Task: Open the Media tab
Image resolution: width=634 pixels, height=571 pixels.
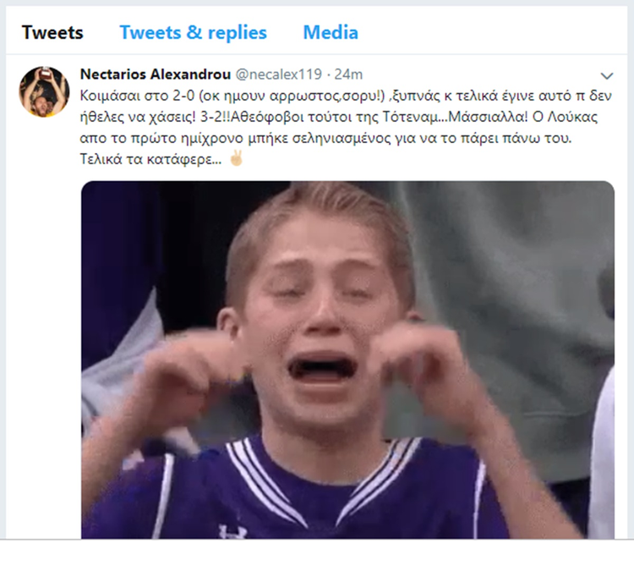Action: pyautogui.click(x=331, y=32)
